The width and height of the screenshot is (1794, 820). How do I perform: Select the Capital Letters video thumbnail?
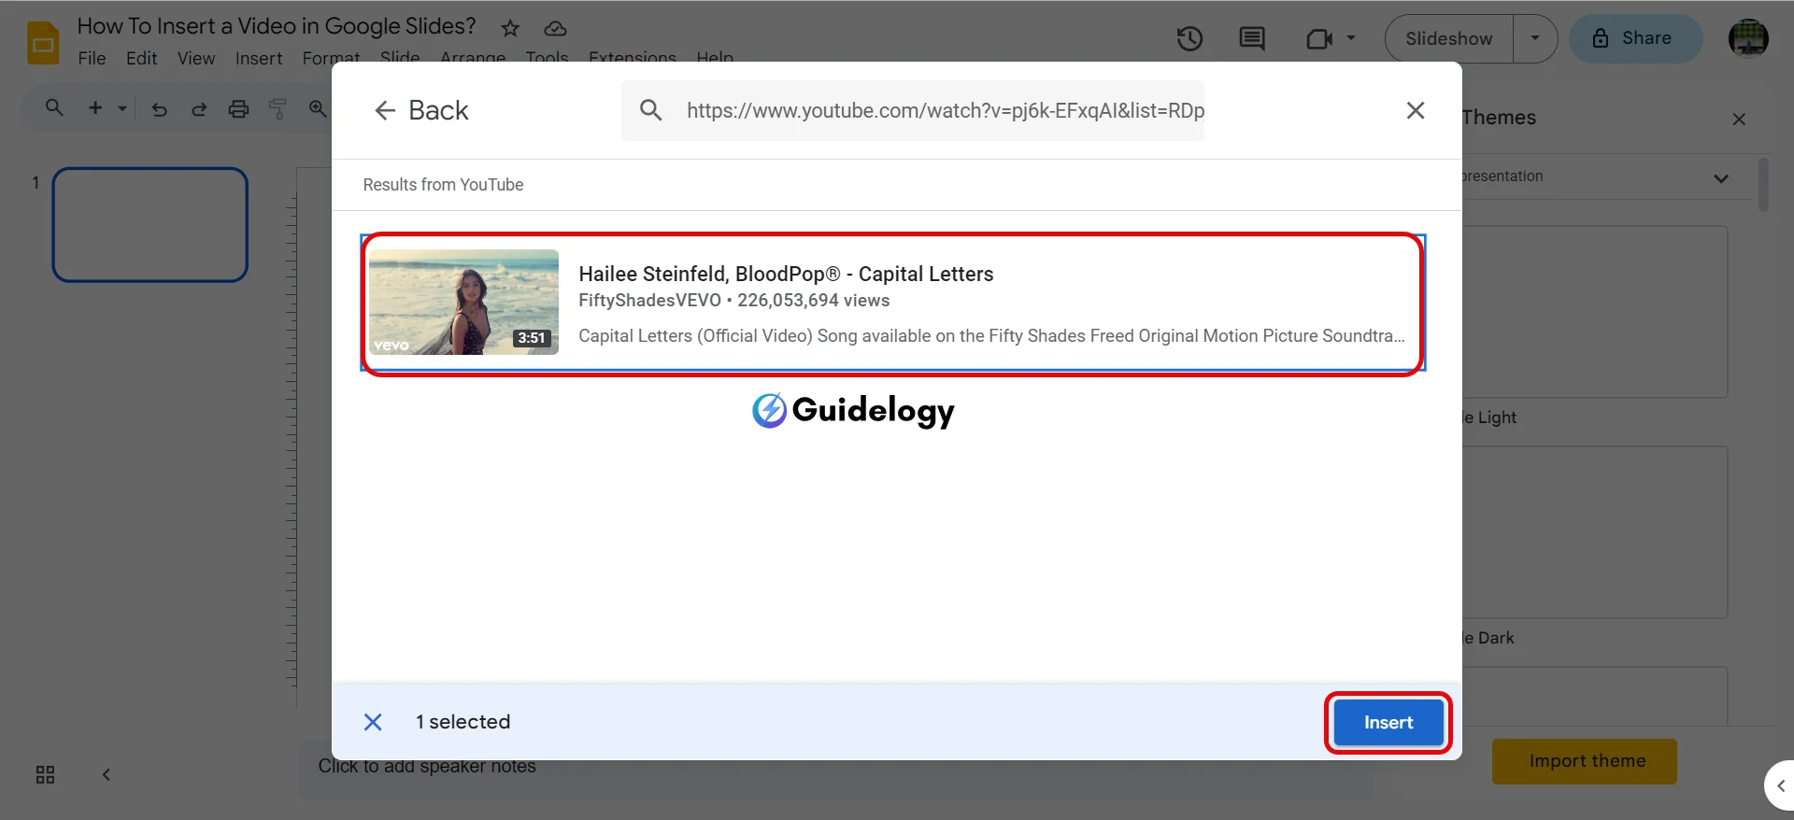[463, 302]
